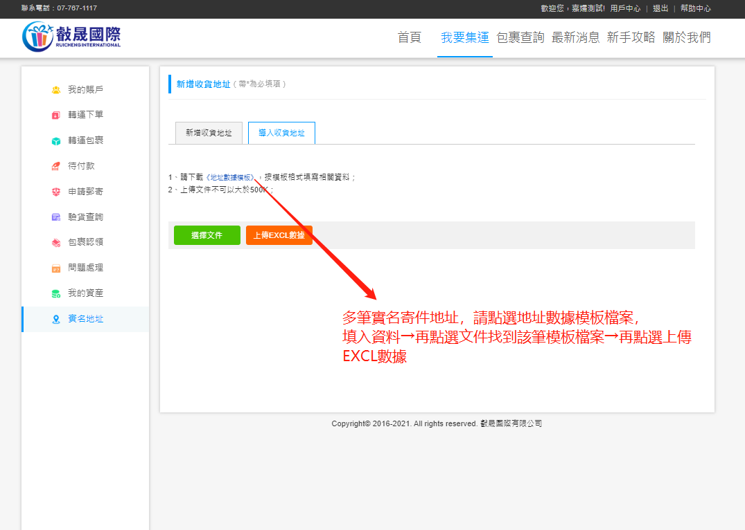The width and height of the screenshot is (745, 530).
Task: Open 包裹查詢 from the navigation bar
Action: 520,37
